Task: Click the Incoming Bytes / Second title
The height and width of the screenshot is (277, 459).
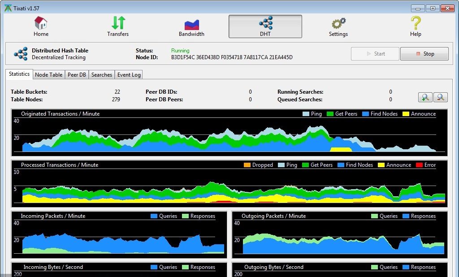Action: click(x=53, y=267)
